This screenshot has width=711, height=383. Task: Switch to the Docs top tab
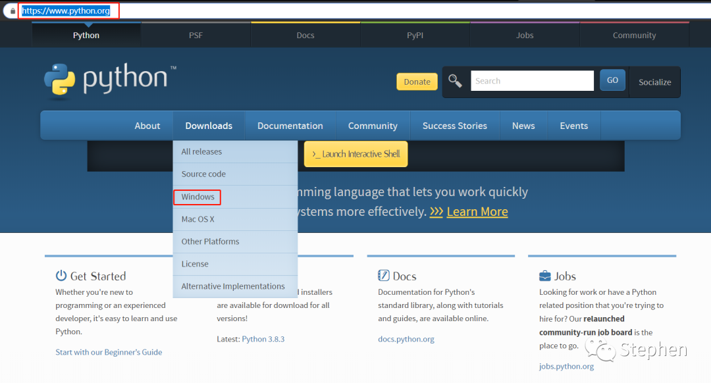[305, 35]
